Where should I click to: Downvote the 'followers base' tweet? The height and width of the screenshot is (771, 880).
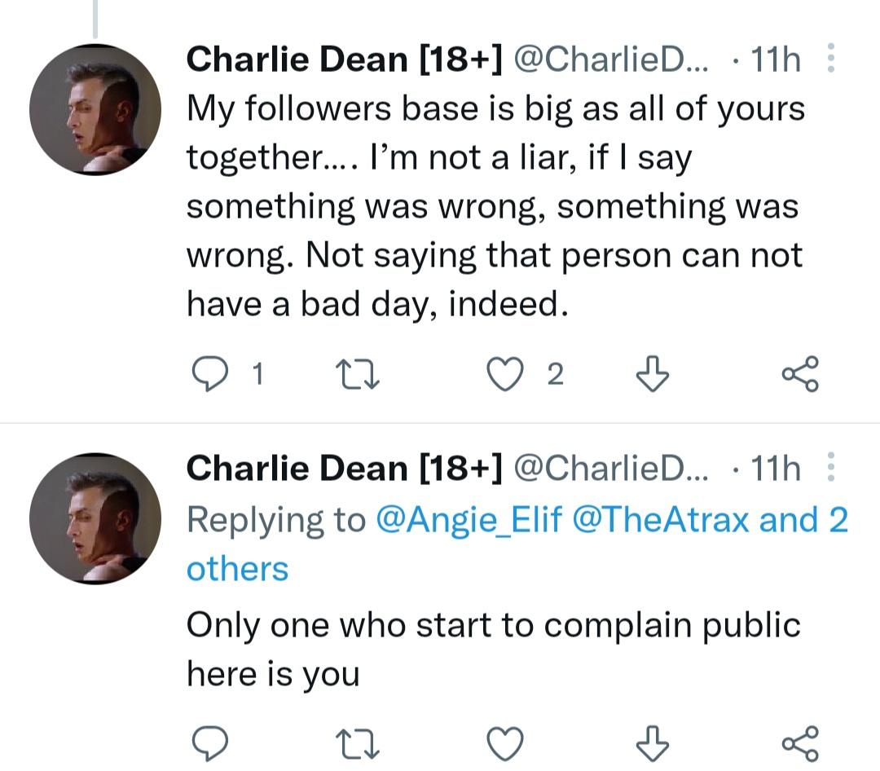652,374
